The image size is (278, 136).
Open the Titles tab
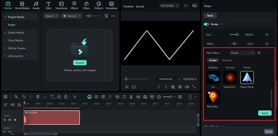pyautogui.click(x=48, y=6)
